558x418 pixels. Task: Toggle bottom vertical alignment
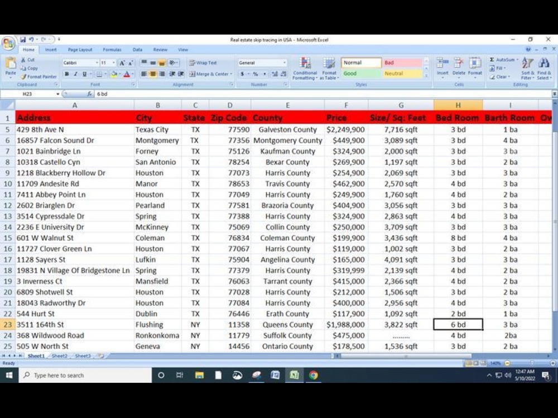(x=162, y=62)
